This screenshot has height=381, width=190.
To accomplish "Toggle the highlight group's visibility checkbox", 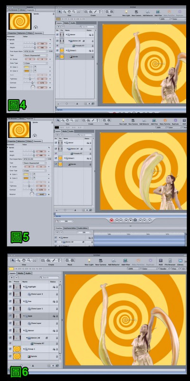I will pyautogui.click(x=10, y=287).
